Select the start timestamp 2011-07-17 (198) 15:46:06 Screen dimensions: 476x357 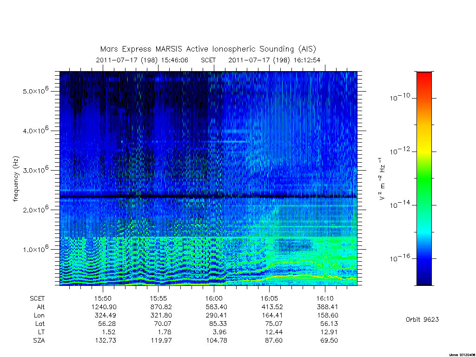pos(142,60)
